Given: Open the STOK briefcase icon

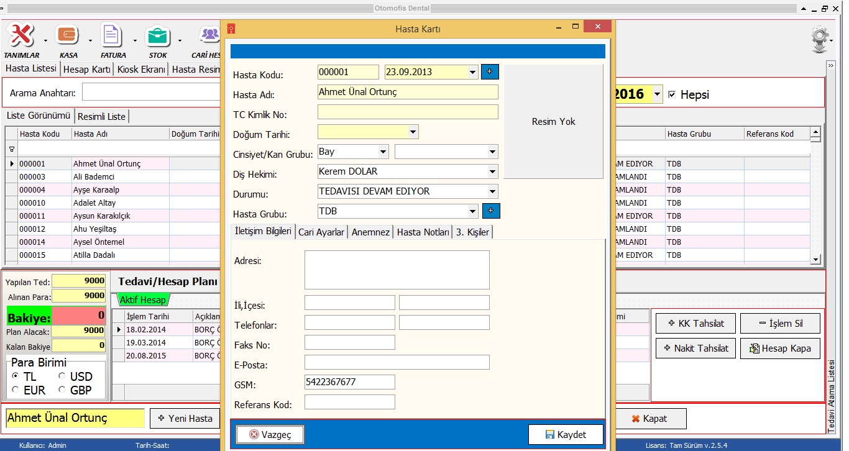Looking at the screenshot, I should pyautogui.click(x=157, y=36).
